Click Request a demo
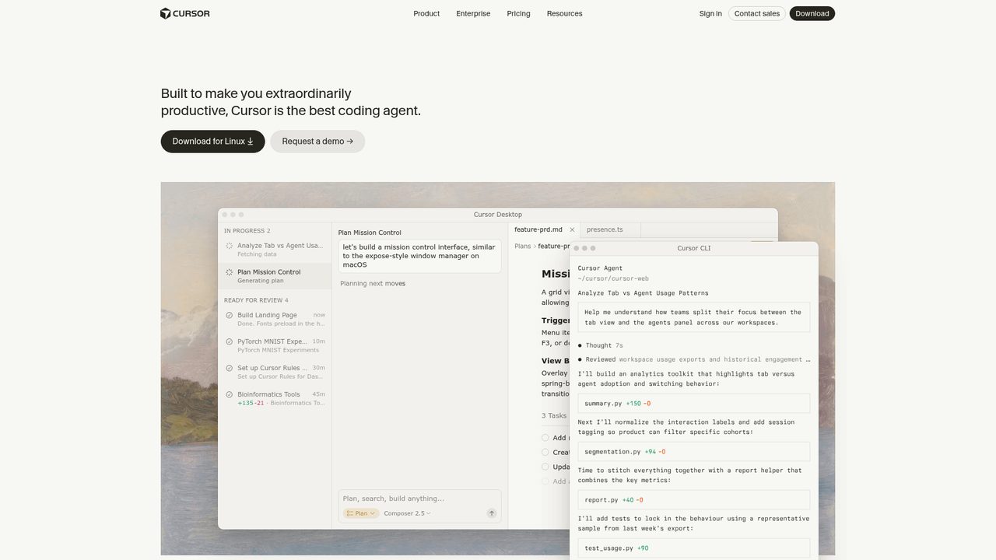This screenshot has height=560, width=996. click(317, 142)
